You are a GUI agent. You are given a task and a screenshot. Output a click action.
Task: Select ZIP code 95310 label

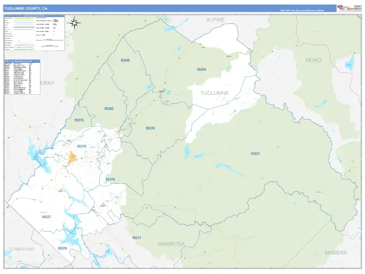[x=79, y=120]
